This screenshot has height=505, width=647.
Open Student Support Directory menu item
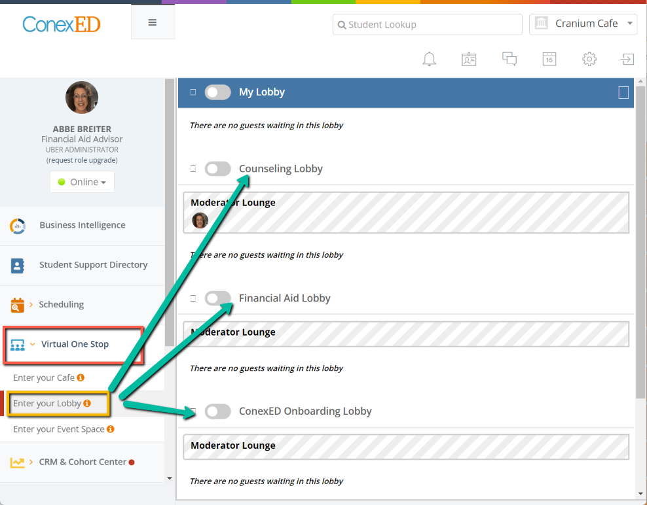(82, 266)
